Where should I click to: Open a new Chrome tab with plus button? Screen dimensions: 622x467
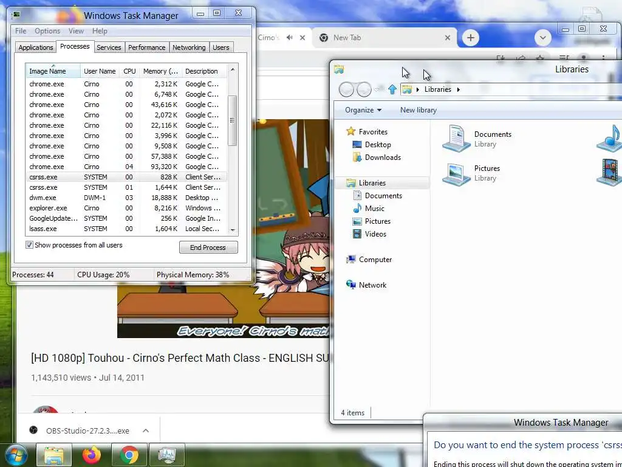tap(471, 38)
